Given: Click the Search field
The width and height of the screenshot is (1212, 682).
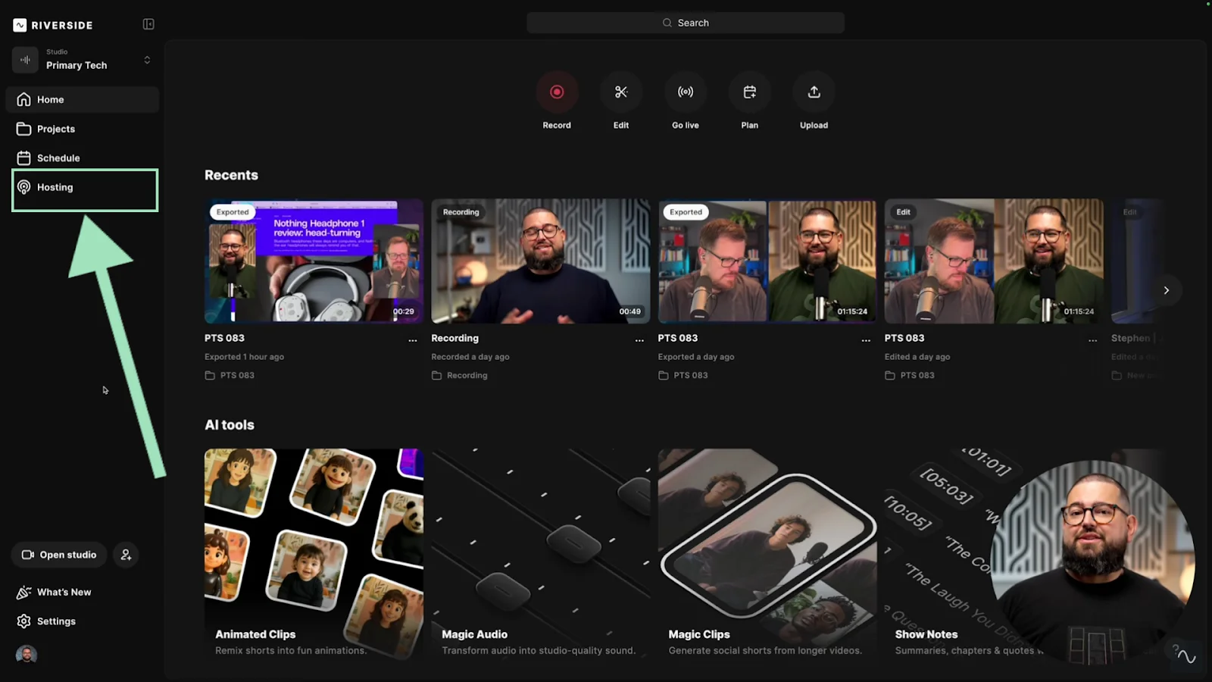Looking at the screenshot, I should tap(686, 23).
